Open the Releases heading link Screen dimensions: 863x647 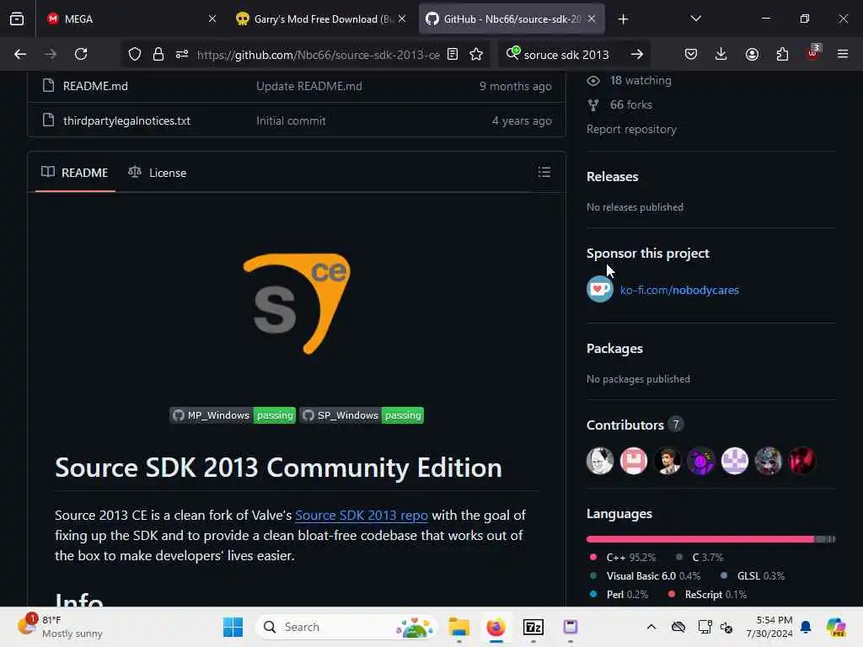pos(612,177)
